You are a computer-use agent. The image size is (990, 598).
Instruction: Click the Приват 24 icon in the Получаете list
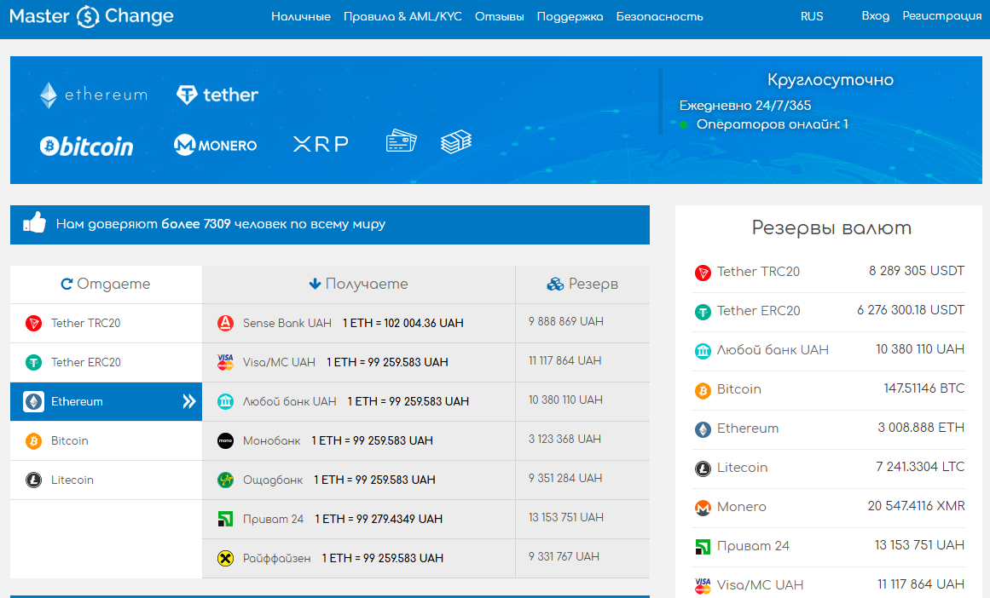pyautogui.click(x=225, y=519)
